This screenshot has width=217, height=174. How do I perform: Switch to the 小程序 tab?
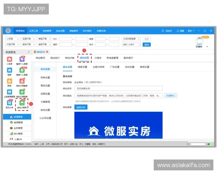tap(98, 58)
